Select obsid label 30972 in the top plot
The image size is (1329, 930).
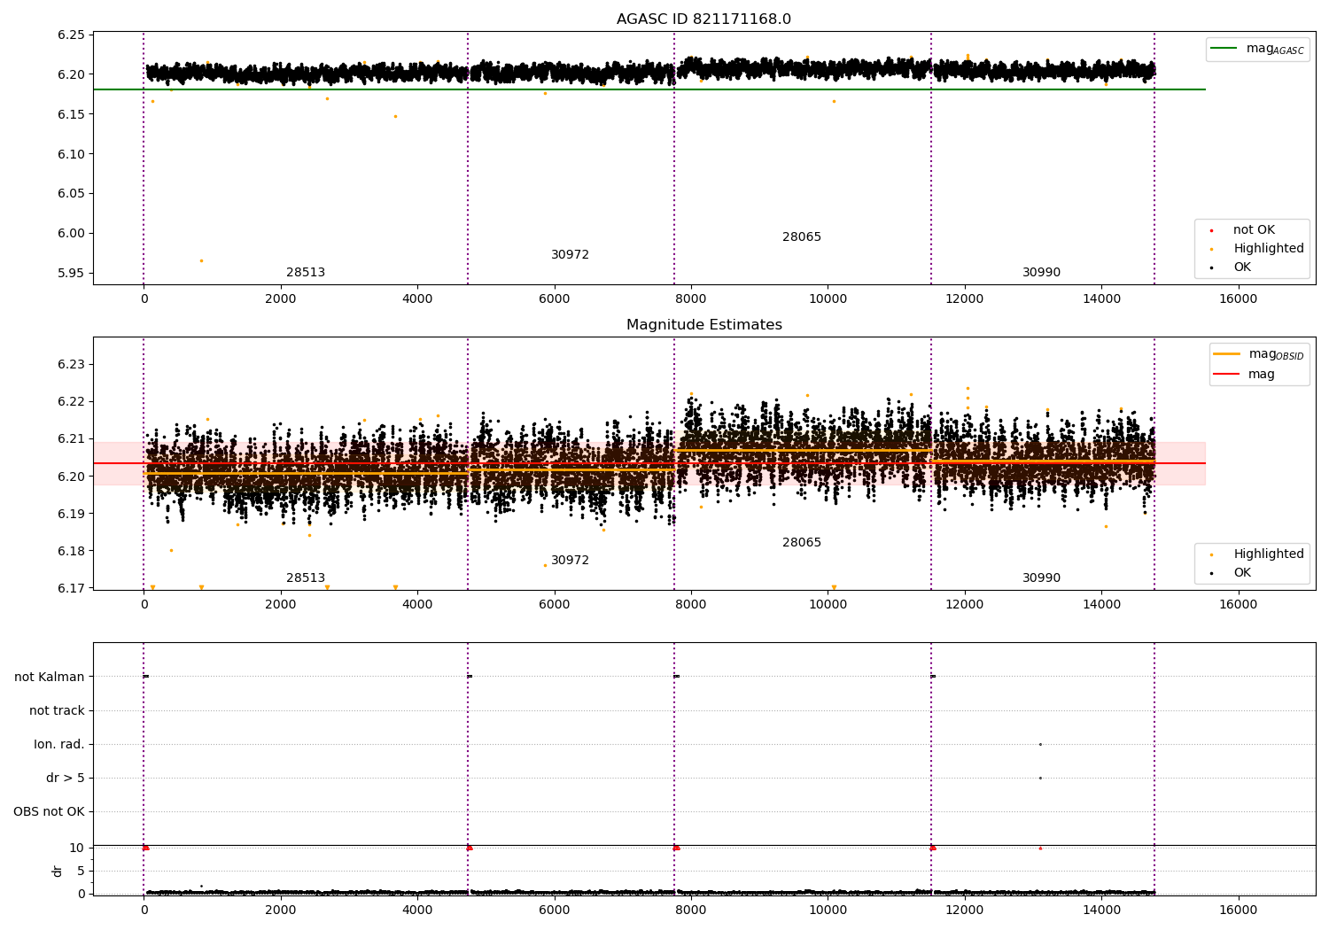[570, 255]
